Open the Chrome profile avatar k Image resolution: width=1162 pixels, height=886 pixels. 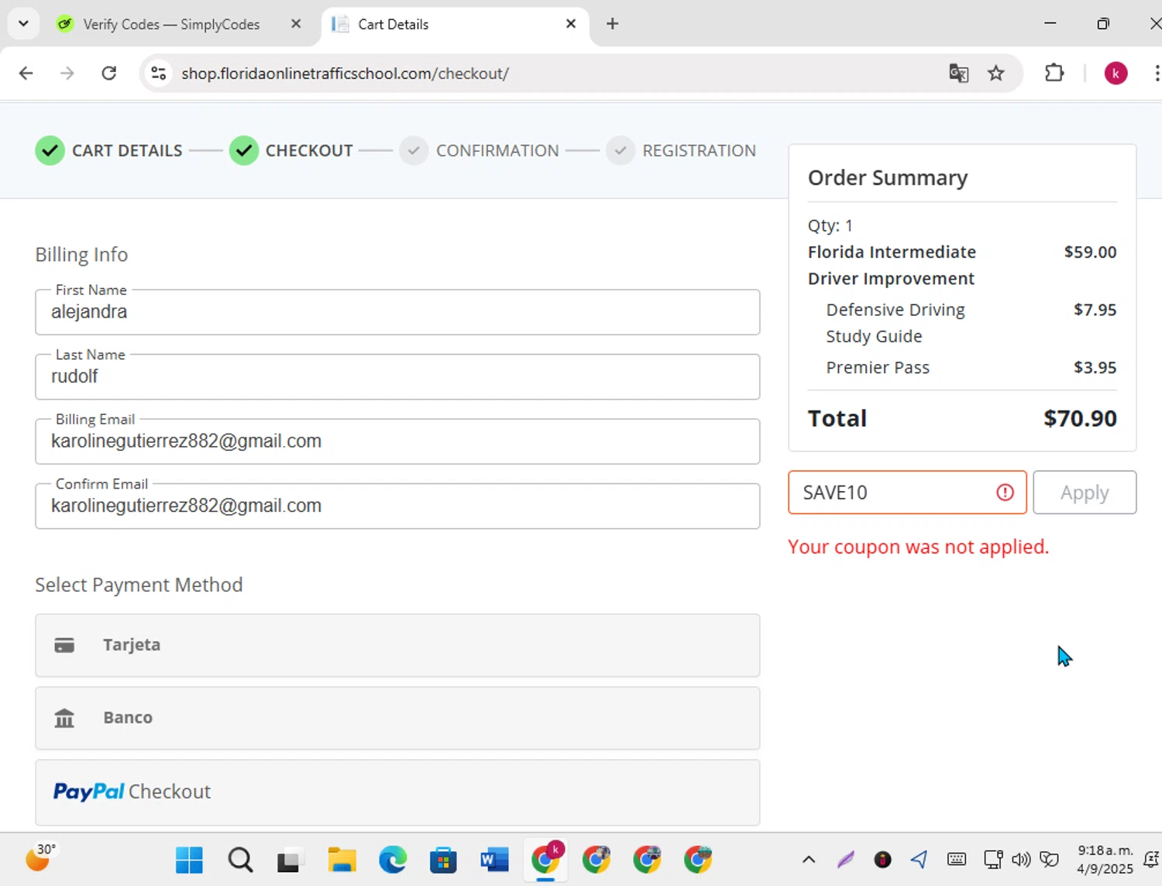(1116, 74)
